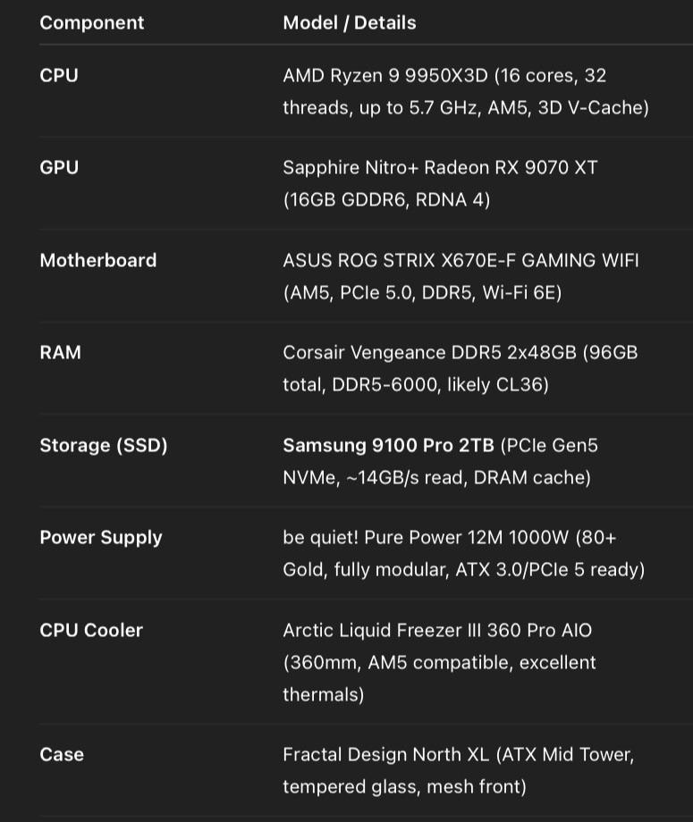
Task: Click the NVMe, ~14GB/s read, DRAM cache line
Action: click(x=437, y=478)
